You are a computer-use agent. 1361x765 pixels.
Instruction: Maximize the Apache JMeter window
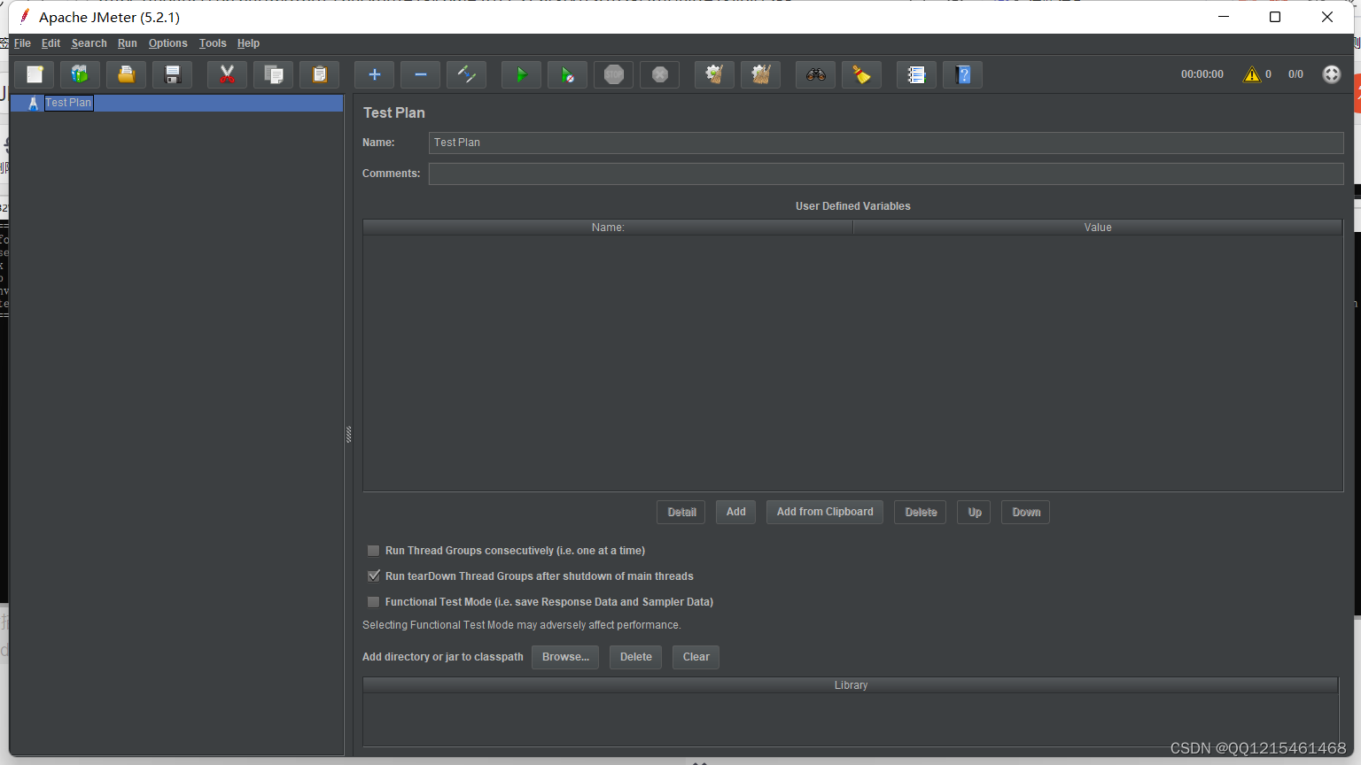coord(1275,17)
